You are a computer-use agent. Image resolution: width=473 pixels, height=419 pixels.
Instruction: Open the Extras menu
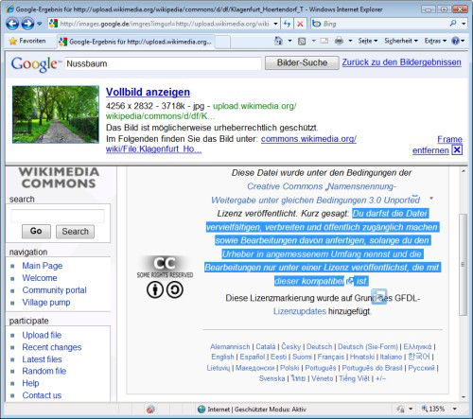435,41
